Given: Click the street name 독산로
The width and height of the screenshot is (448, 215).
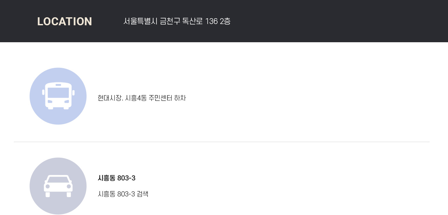Looking at the screenshot, I should pos(193,21).
